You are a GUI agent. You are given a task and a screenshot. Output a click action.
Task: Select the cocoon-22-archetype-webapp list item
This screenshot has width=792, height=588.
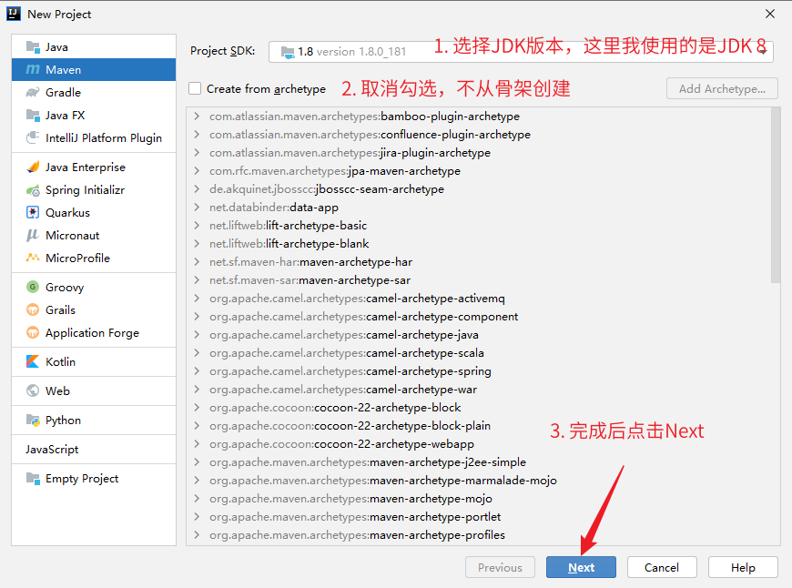point(393,444)
